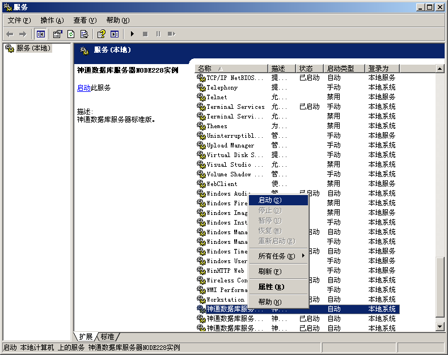Select 服务 (本地) in the left tree
448x355 pixels.
coord(33,48)
